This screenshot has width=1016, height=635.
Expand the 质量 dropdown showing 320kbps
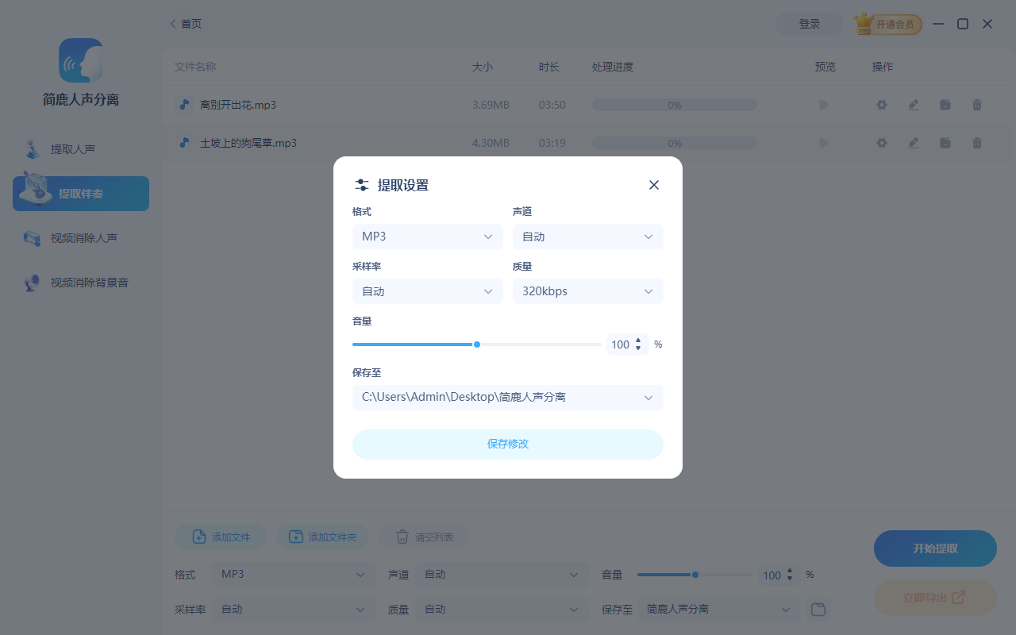click(587, 291)
